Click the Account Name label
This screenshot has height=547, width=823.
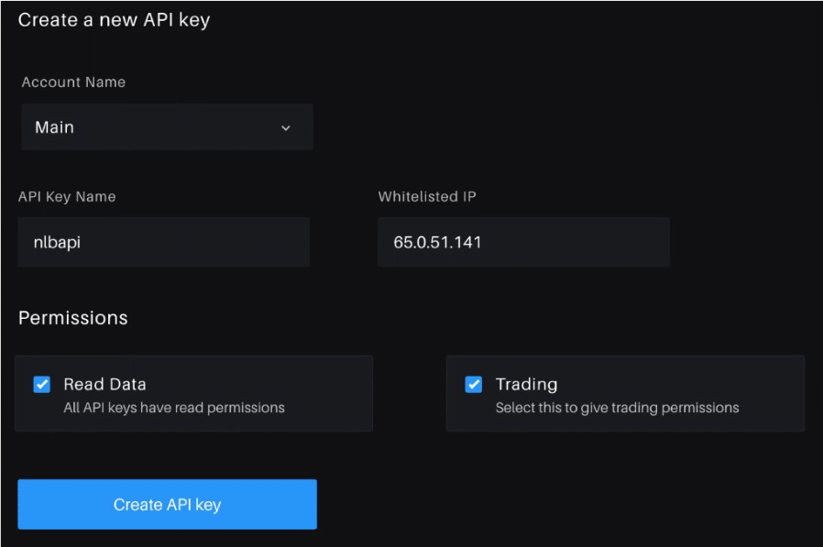(73, 82)
